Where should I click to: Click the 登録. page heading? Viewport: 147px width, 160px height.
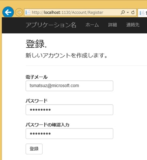tap(36, 44)
